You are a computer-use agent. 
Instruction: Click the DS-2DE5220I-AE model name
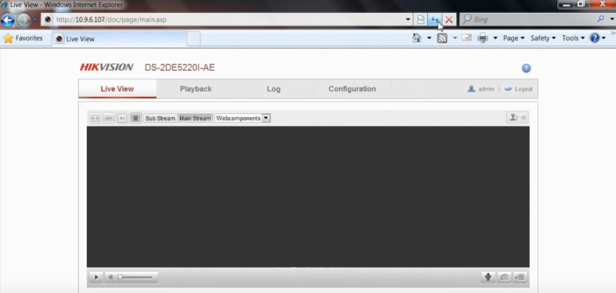point(179,68)
